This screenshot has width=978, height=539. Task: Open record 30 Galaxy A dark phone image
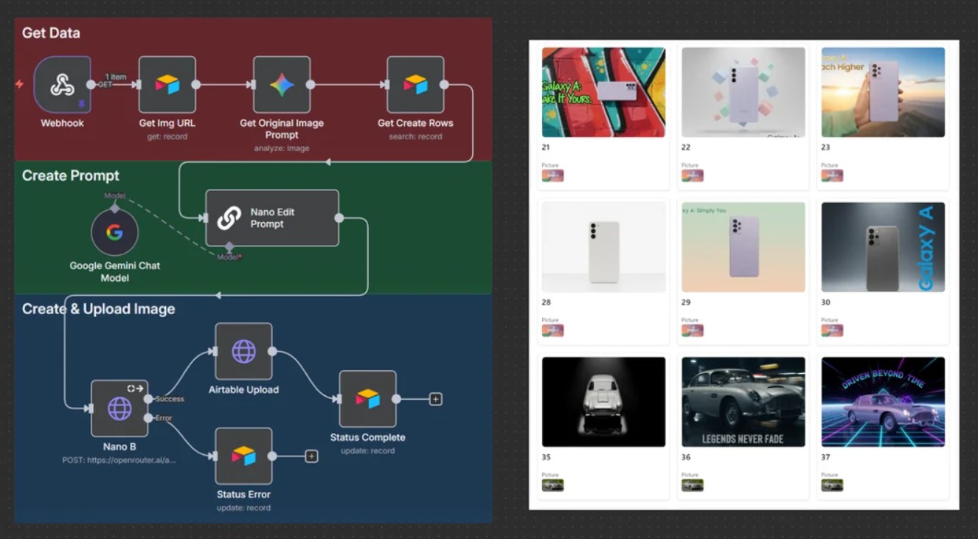tap(883, 247)
